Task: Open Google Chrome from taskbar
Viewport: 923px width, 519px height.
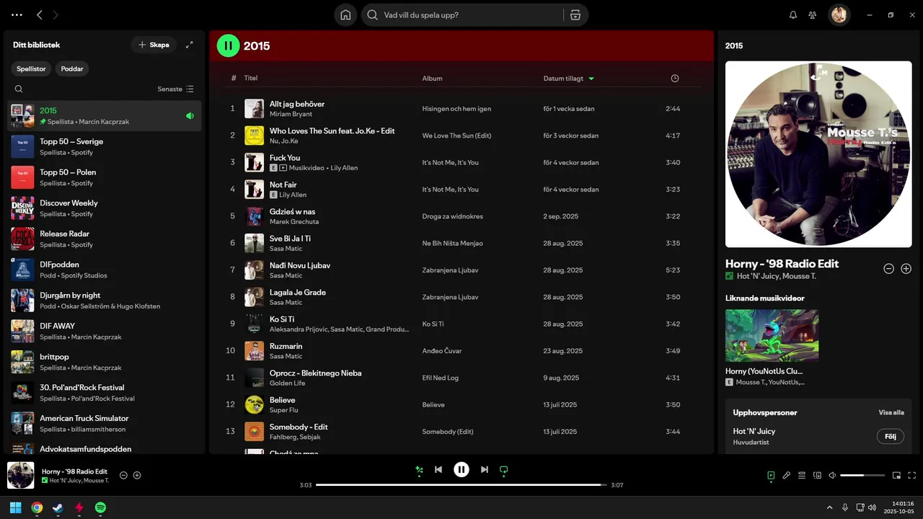Action: tap(37, 507)
